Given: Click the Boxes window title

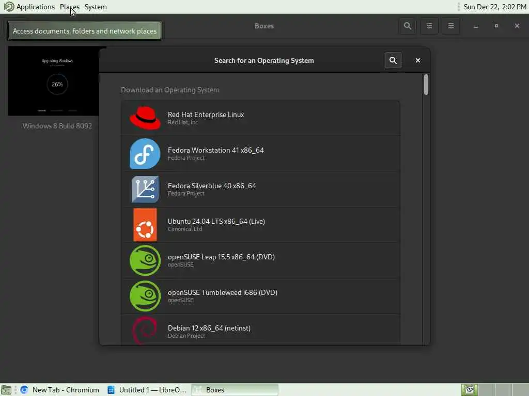Looking at the screenshot, I should coord(264,26).
